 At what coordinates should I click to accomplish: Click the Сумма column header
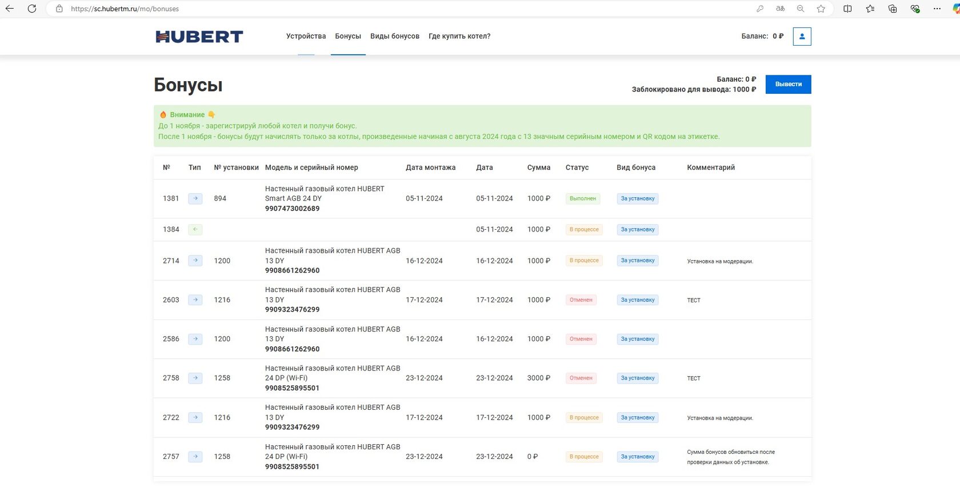click(x=539, y=167)
